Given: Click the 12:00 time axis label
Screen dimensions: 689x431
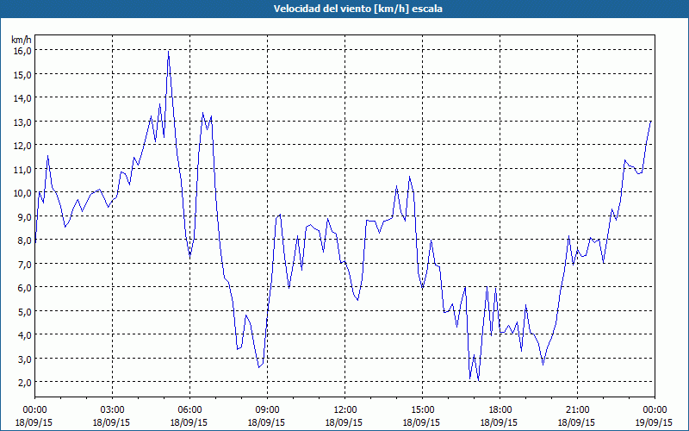Looking at the screenshot, I should pos(345,410).
